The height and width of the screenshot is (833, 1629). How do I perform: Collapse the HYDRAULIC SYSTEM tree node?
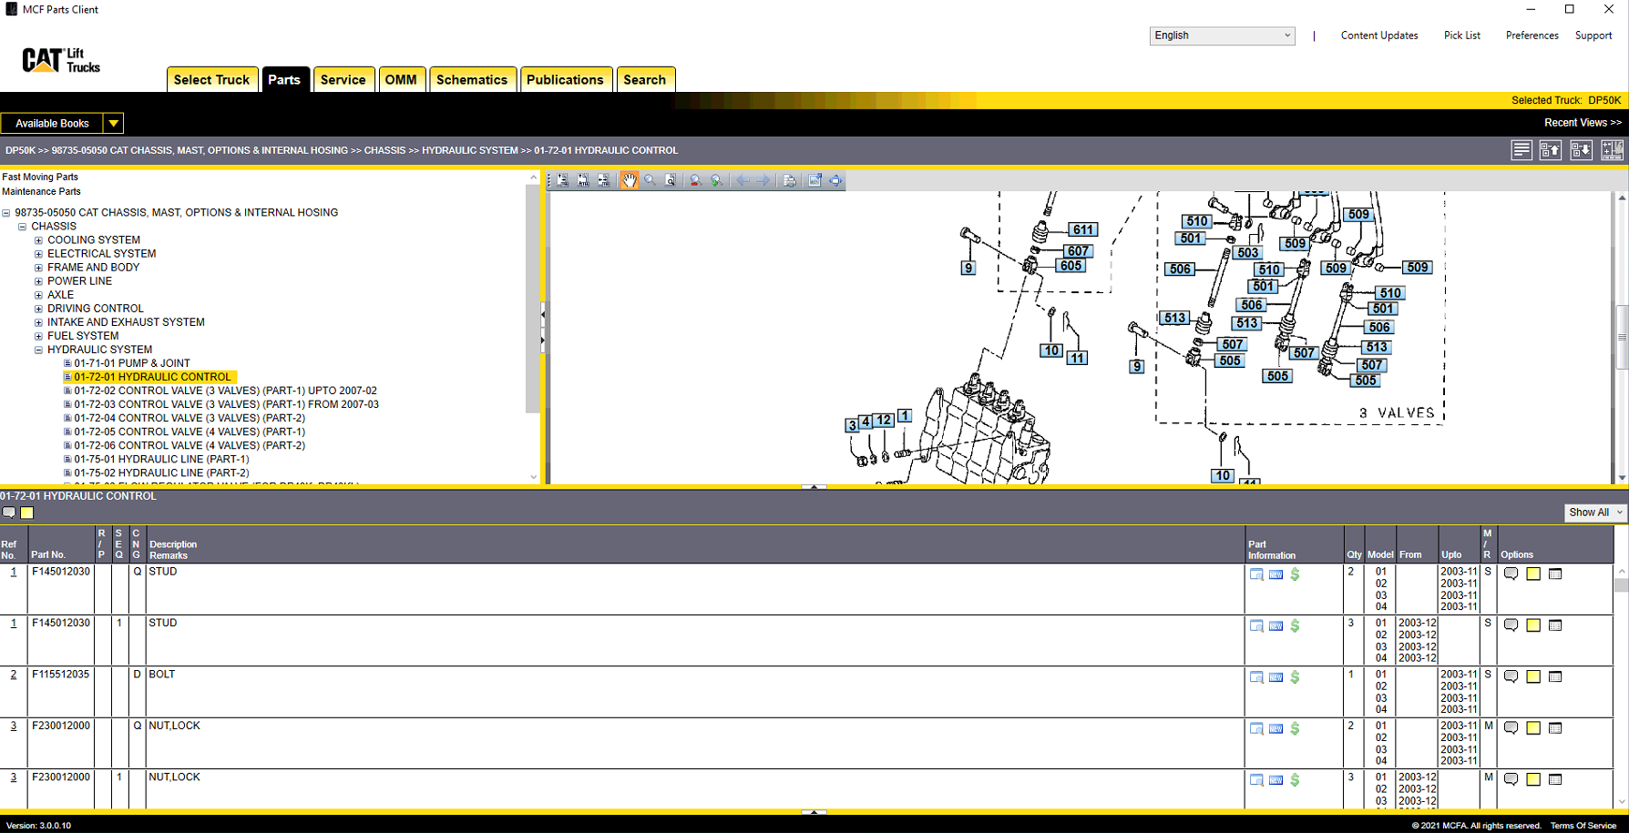[38, 350]
